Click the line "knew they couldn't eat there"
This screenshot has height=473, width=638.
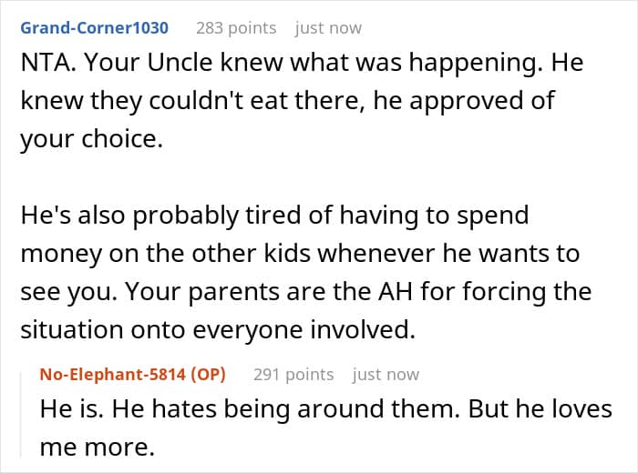[x=287, y=101]
